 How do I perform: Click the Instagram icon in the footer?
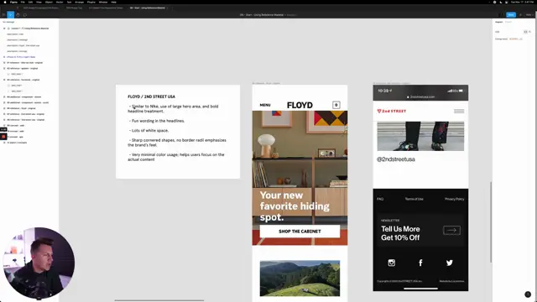pyautogui.click(x=392, y=263)
